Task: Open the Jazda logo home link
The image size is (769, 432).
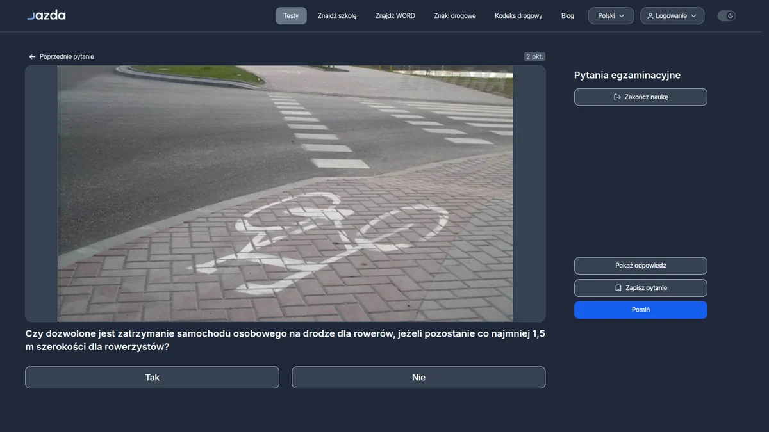Action: pyautogui.click(x=46, y=15)
